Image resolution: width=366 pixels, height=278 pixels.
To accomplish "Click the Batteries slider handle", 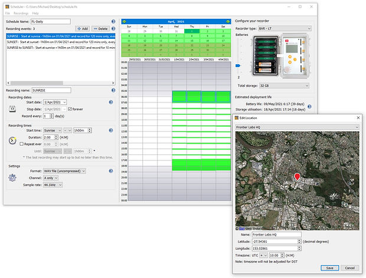I will pyautogui.click(x=238, y=65).
